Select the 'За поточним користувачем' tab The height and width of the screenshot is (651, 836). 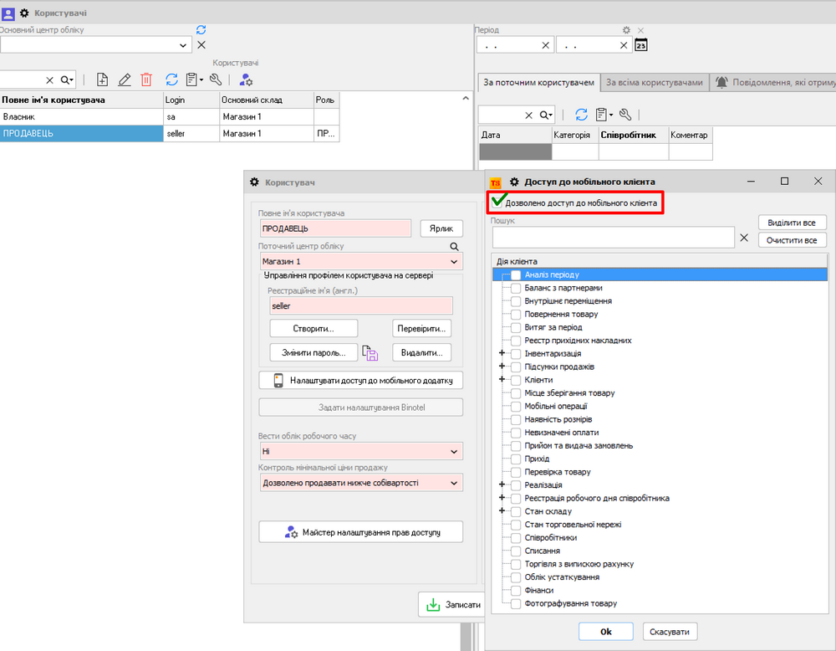click(538, 83)
